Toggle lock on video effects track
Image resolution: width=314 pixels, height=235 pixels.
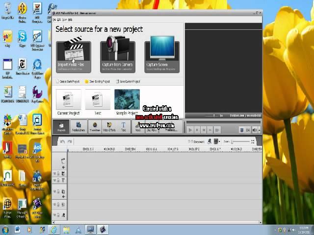[x=58, y=174]
